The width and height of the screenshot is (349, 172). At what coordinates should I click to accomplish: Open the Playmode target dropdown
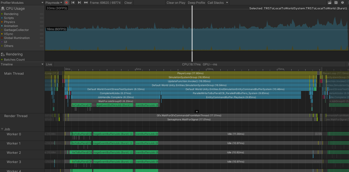point(54,2)
